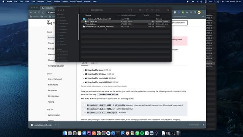Select pocketbase_0.7.9_darwin_arm64.zip in Finder
243x137 pixels.
coord(125,27)
